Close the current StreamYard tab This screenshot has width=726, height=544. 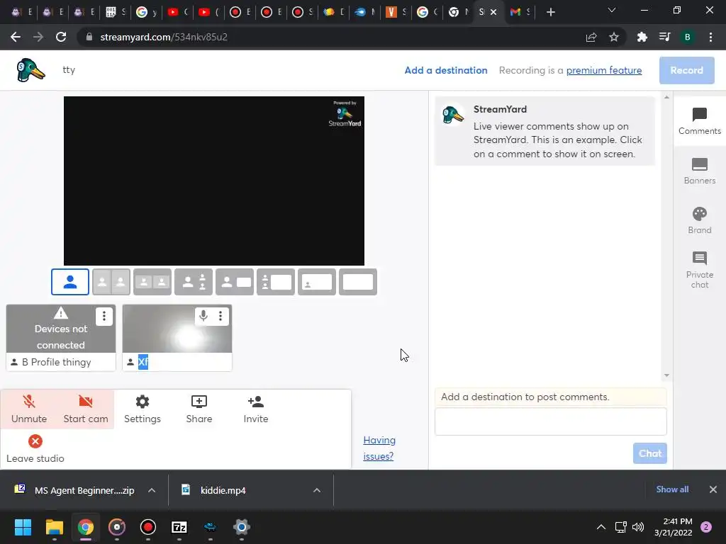(x=493, y=12)
